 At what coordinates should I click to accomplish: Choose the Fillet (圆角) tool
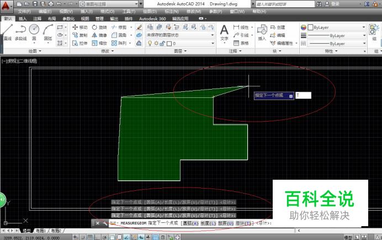click(119, 35)
